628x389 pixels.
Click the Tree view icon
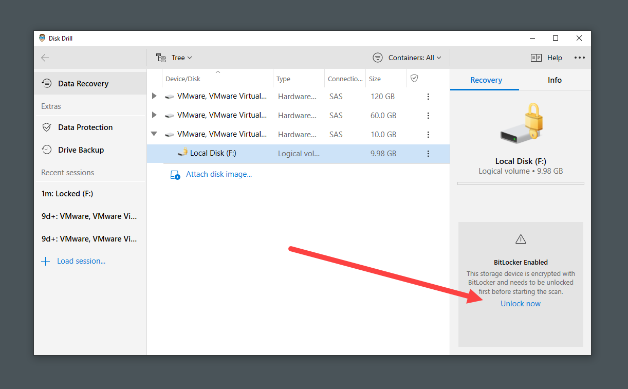(x=161, y=58)
